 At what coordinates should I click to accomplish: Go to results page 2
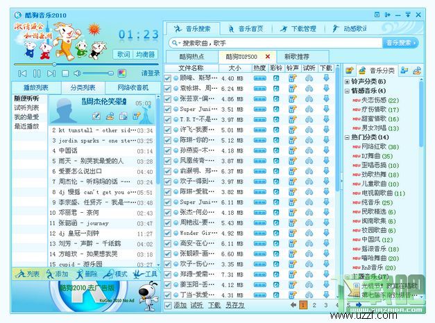pyautogui.click(x=314, y=305)
